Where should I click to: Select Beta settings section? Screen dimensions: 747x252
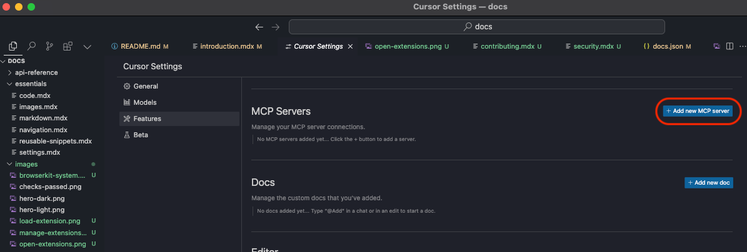coord(179,135)
